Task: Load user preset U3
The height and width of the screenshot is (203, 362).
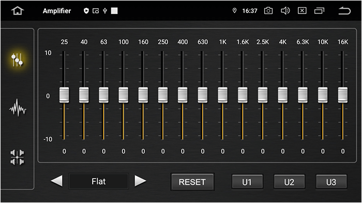Action: 331,182
